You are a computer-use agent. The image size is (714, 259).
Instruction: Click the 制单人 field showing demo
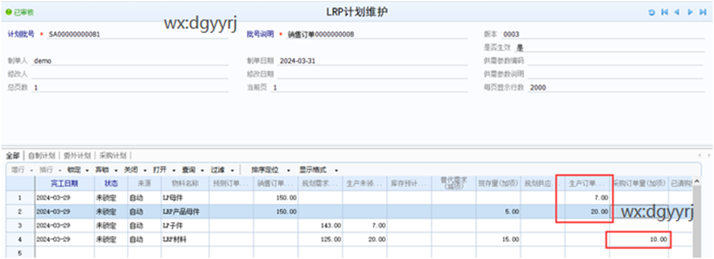coord(130,61)
